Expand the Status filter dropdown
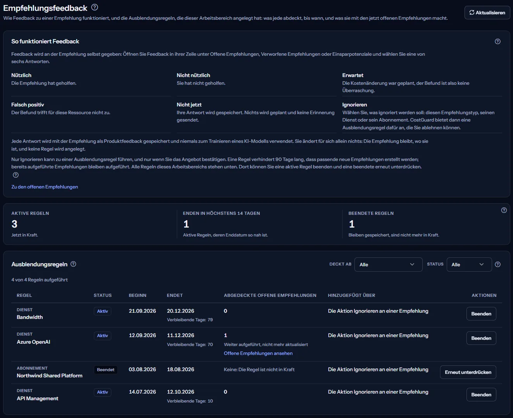The width and height of the screenshot is (513, 418). 469,264
